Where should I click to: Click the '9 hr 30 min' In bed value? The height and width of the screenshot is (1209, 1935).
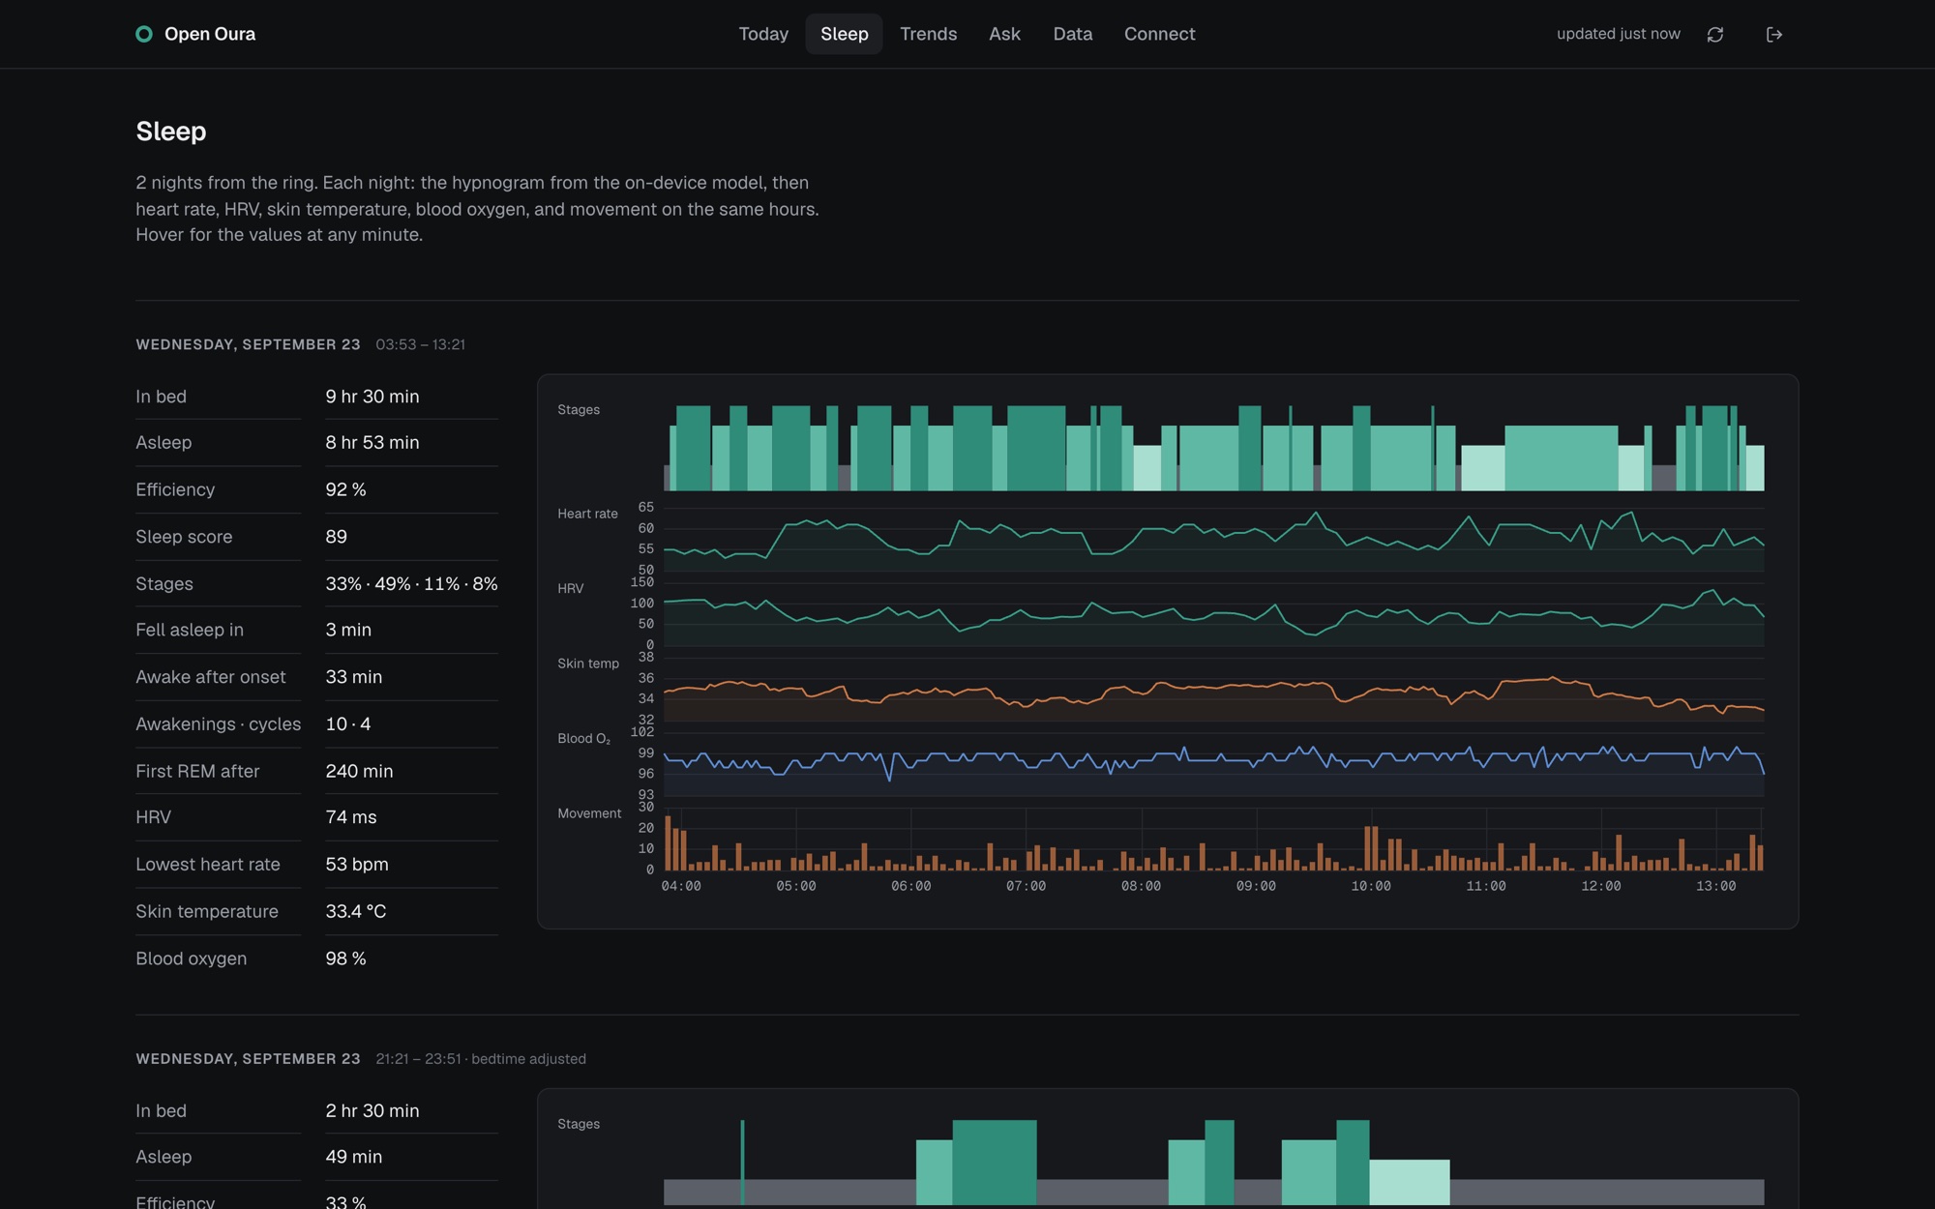[372, 397]
